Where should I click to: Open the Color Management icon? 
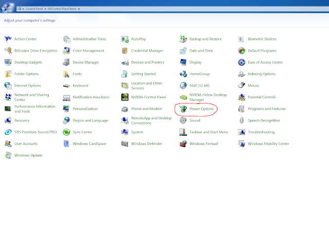click(66, 51)
